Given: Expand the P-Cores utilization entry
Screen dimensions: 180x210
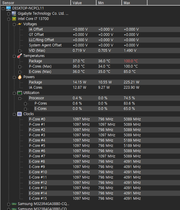Looking at the screenshot, I should point(25,104).
